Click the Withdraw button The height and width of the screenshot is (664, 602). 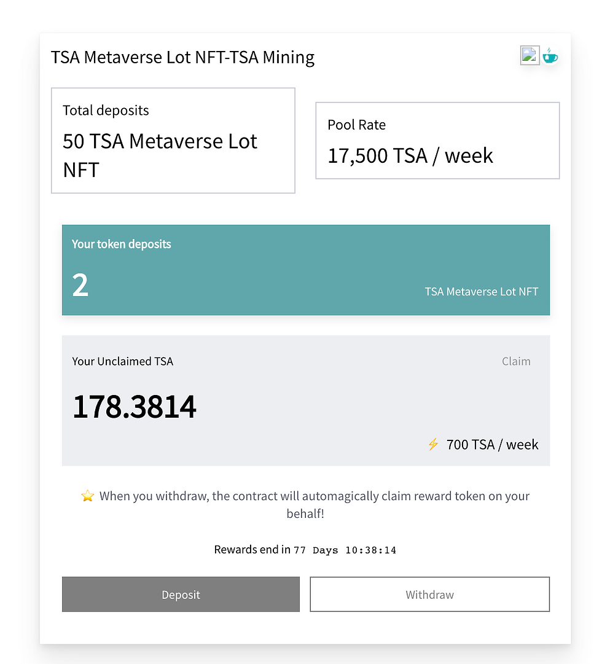pos(429,594)
